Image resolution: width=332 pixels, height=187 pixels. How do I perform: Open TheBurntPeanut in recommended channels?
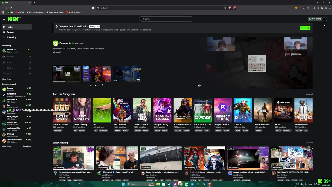(x=16, y=141)
